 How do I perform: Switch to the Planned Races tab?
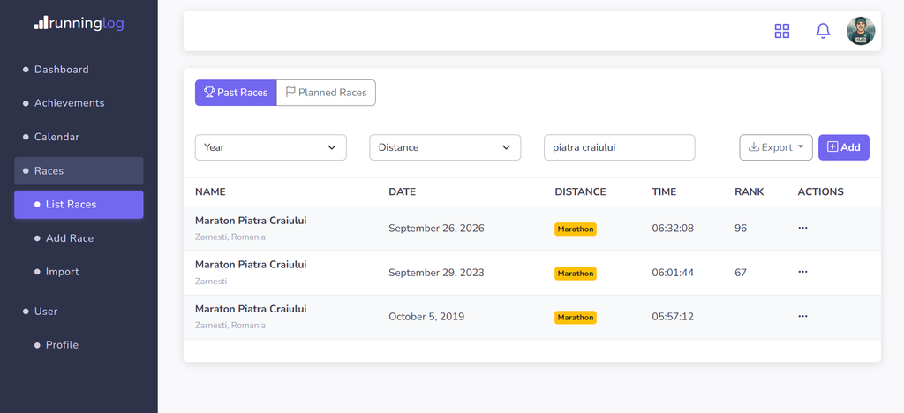click(x=327, y=93)
